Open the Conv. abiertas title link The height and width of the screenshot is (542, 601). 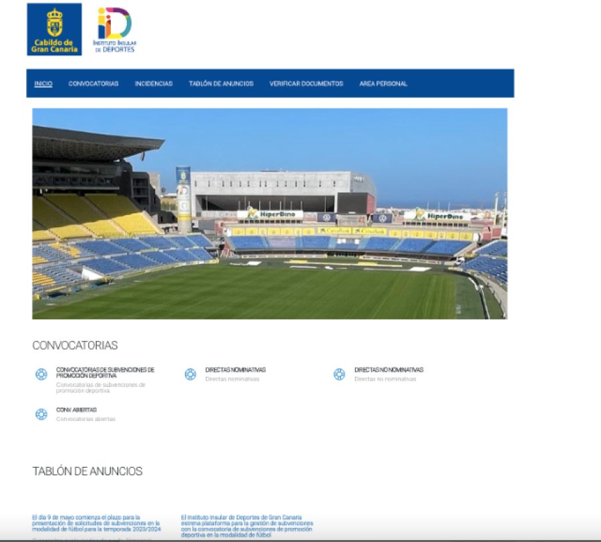point(76,410)
